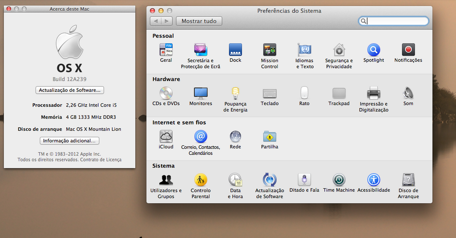Viewport: 456px width, 238px height.
Task: Open Spotlight preferences
Action: point(374,53)
